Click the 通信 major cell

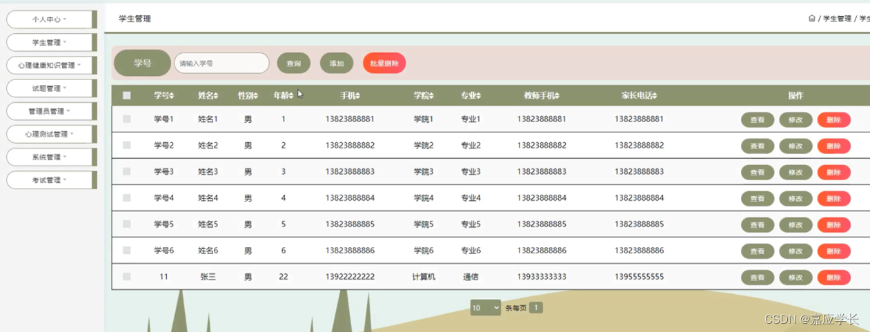(x=471, y=277)
